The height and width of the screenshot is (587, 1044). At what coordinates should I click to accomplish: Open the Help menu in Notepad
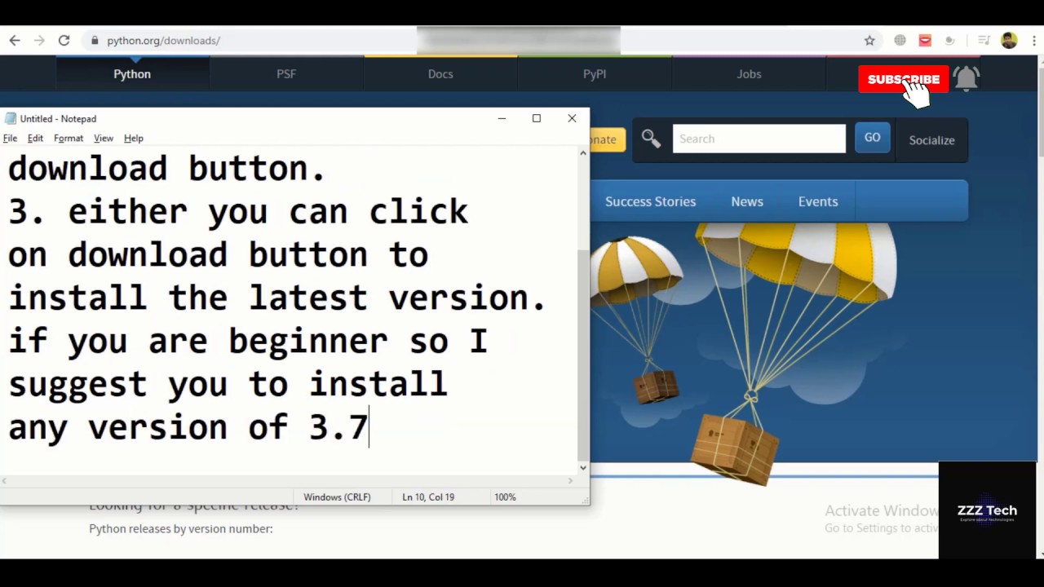[134, 139]
